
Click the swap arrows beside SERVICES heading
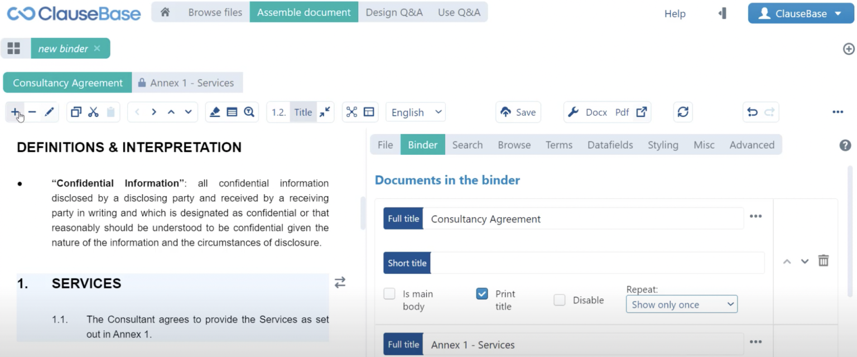pos(340,282)
